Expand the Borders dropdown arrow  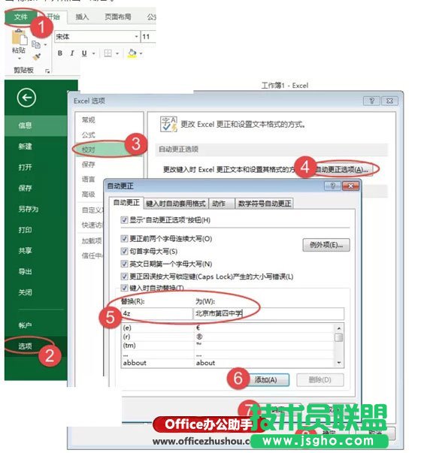(x=117, y=53)
